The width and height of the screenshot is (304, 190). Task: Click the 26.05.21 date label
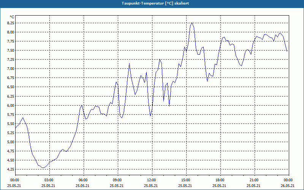click(288, 186)
